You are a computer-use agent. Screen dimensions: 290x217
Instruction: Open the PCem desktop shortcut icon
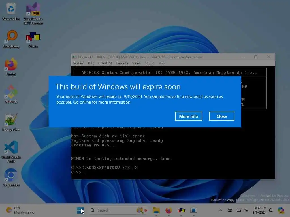point(33,39)
